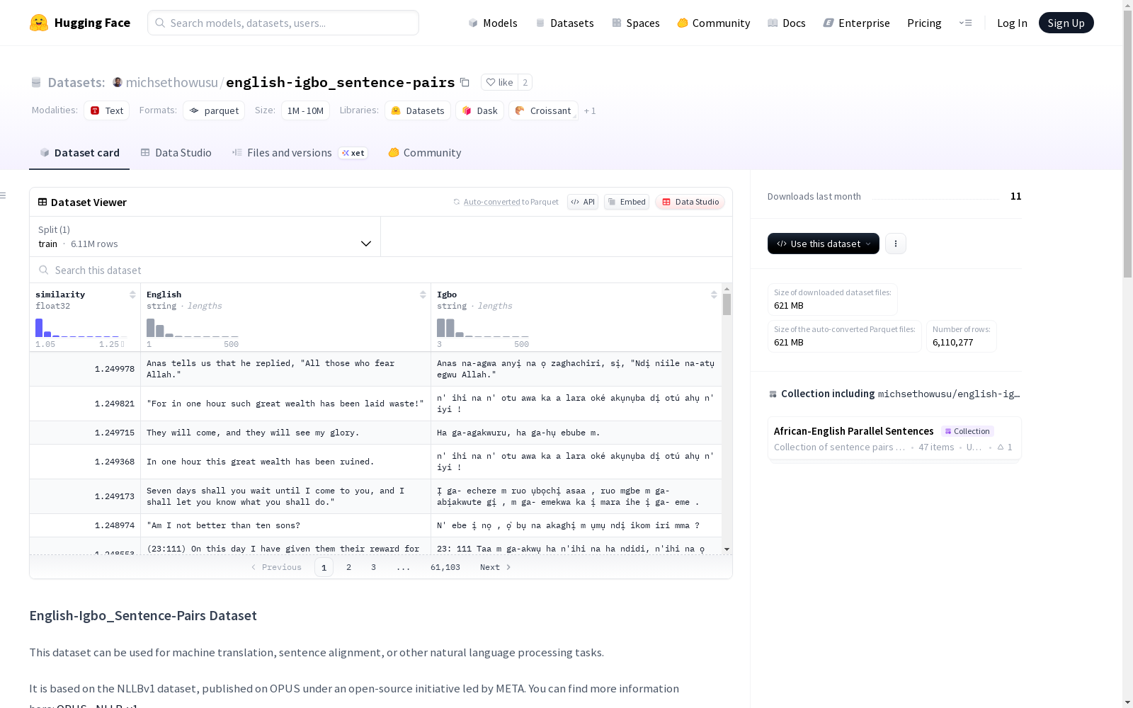Image resolution: width=1133 pixels, height=708 pixels.
Task: Click the xet badge
Action: click(x=353, y=153)
